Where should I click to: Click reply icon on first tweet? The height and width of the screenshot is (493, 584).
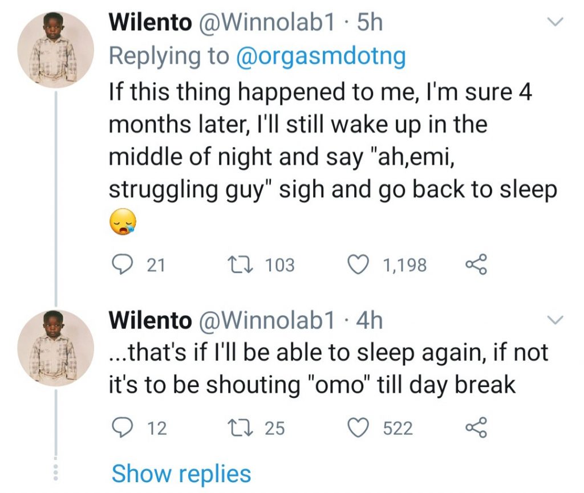(119, 264)
